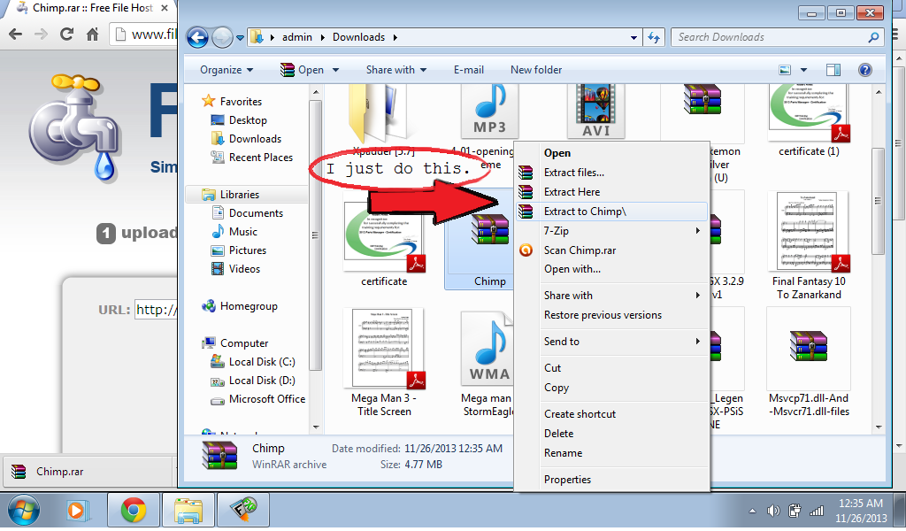Expand the Share with context submenu

point(612,296)
